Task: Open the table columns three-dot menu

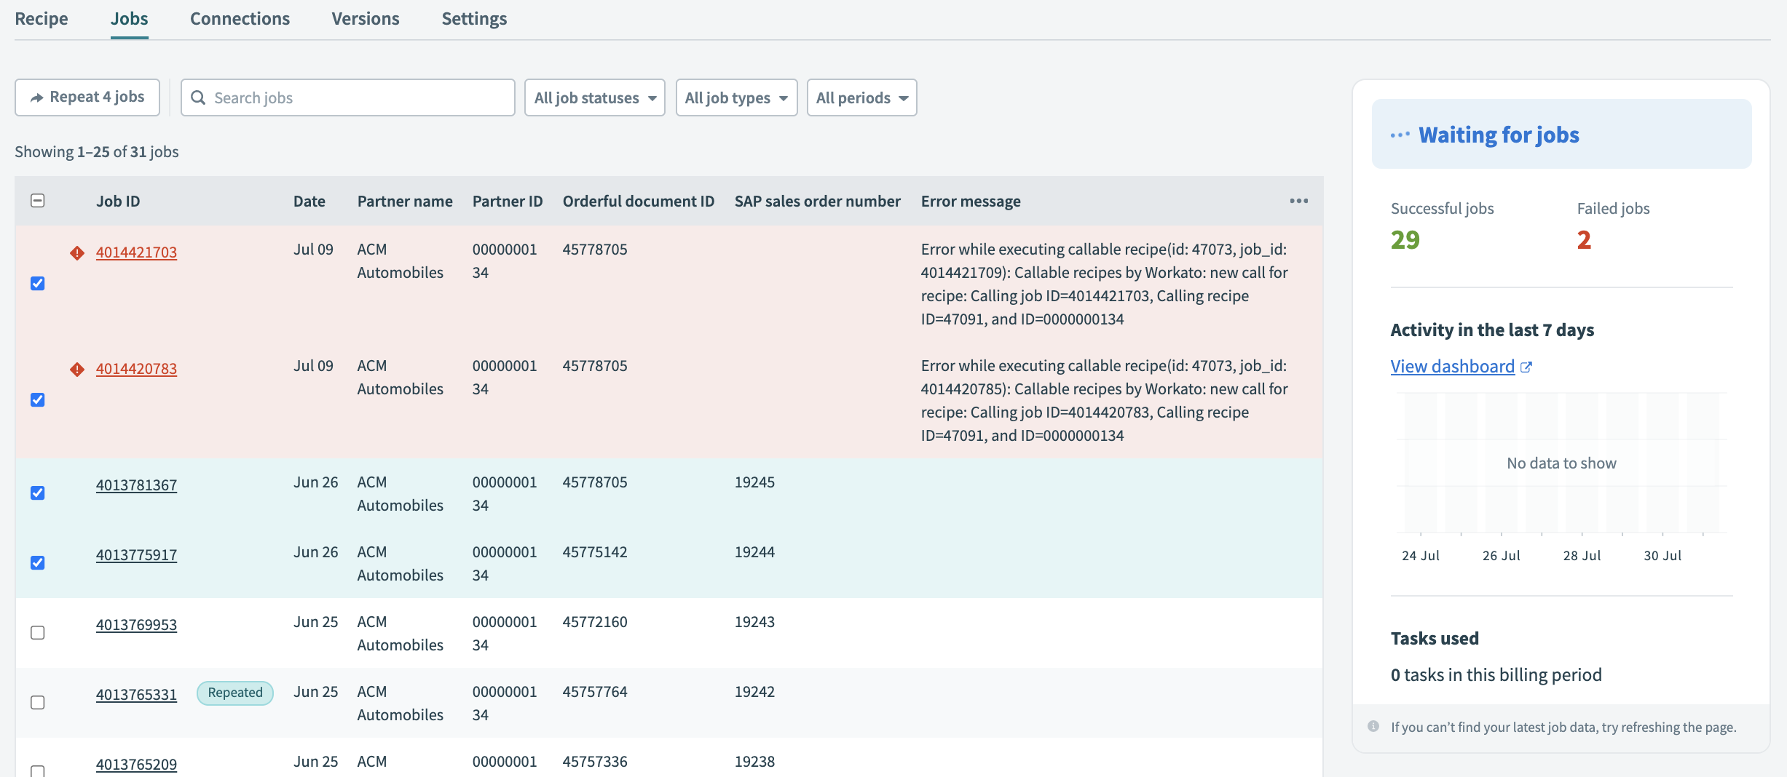Action: (1298, 201)
